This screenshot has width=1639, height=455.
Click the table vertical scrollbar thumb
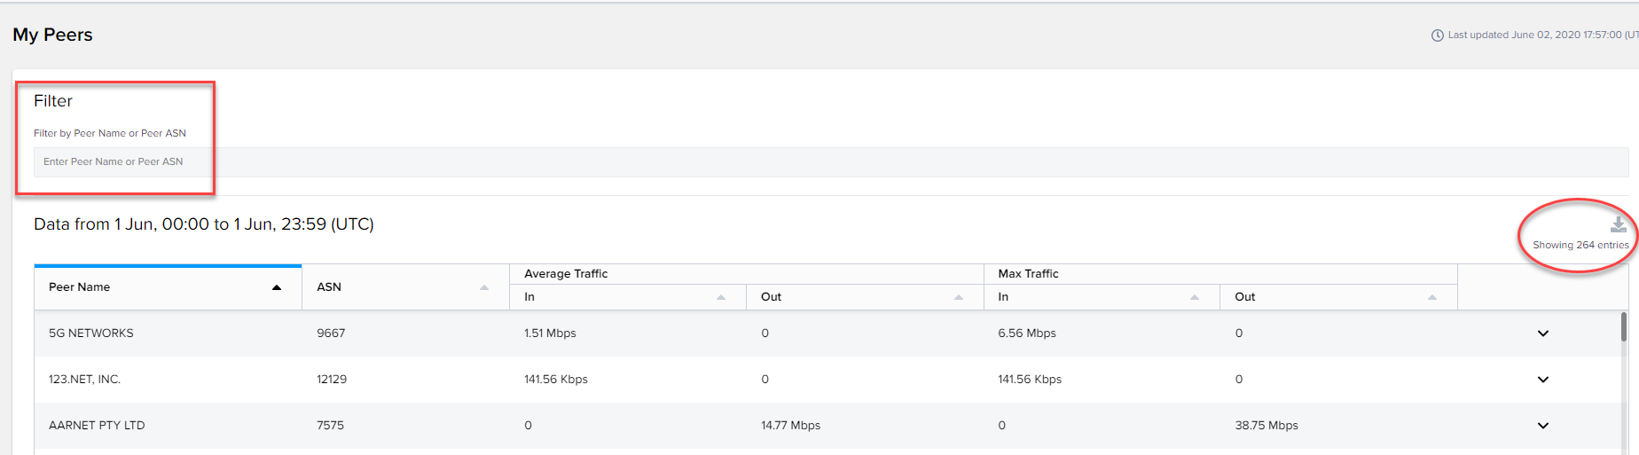click(x=1624, y=326)
